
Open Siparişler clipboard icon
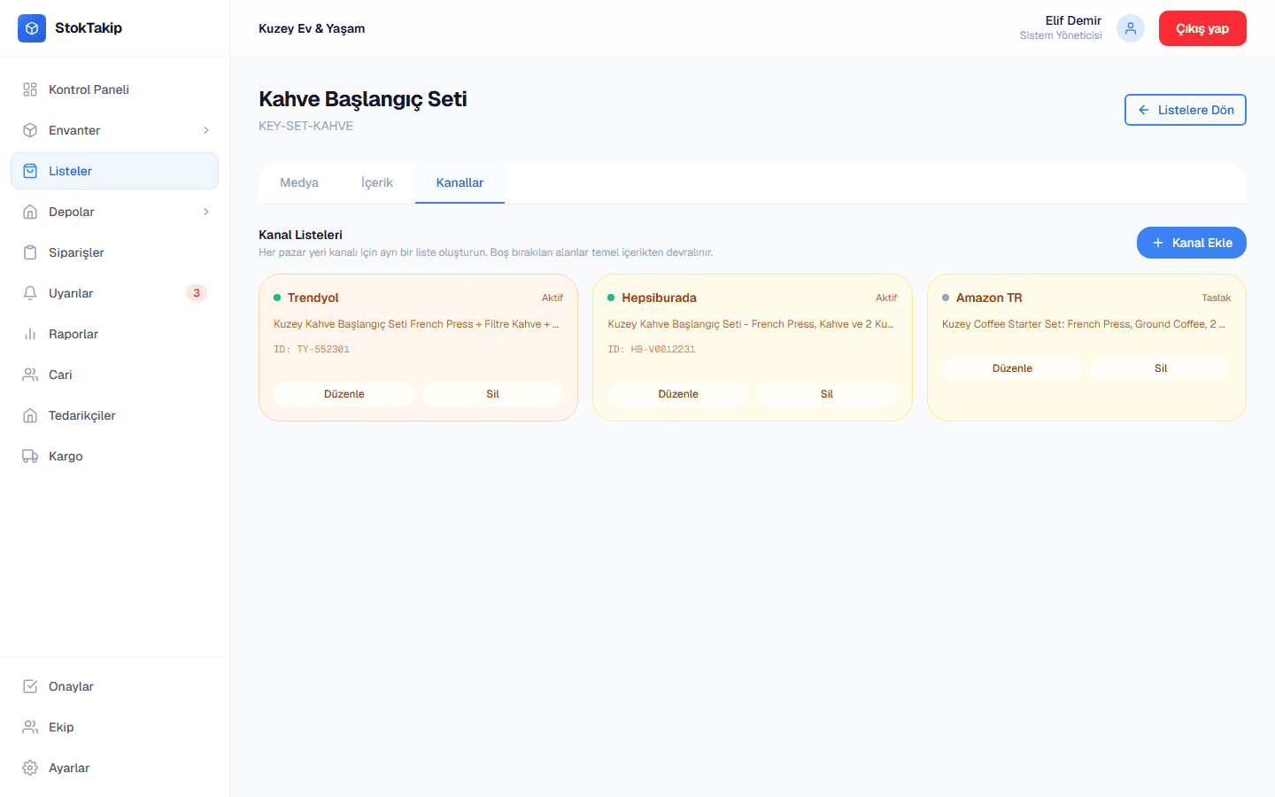(30, 252)
